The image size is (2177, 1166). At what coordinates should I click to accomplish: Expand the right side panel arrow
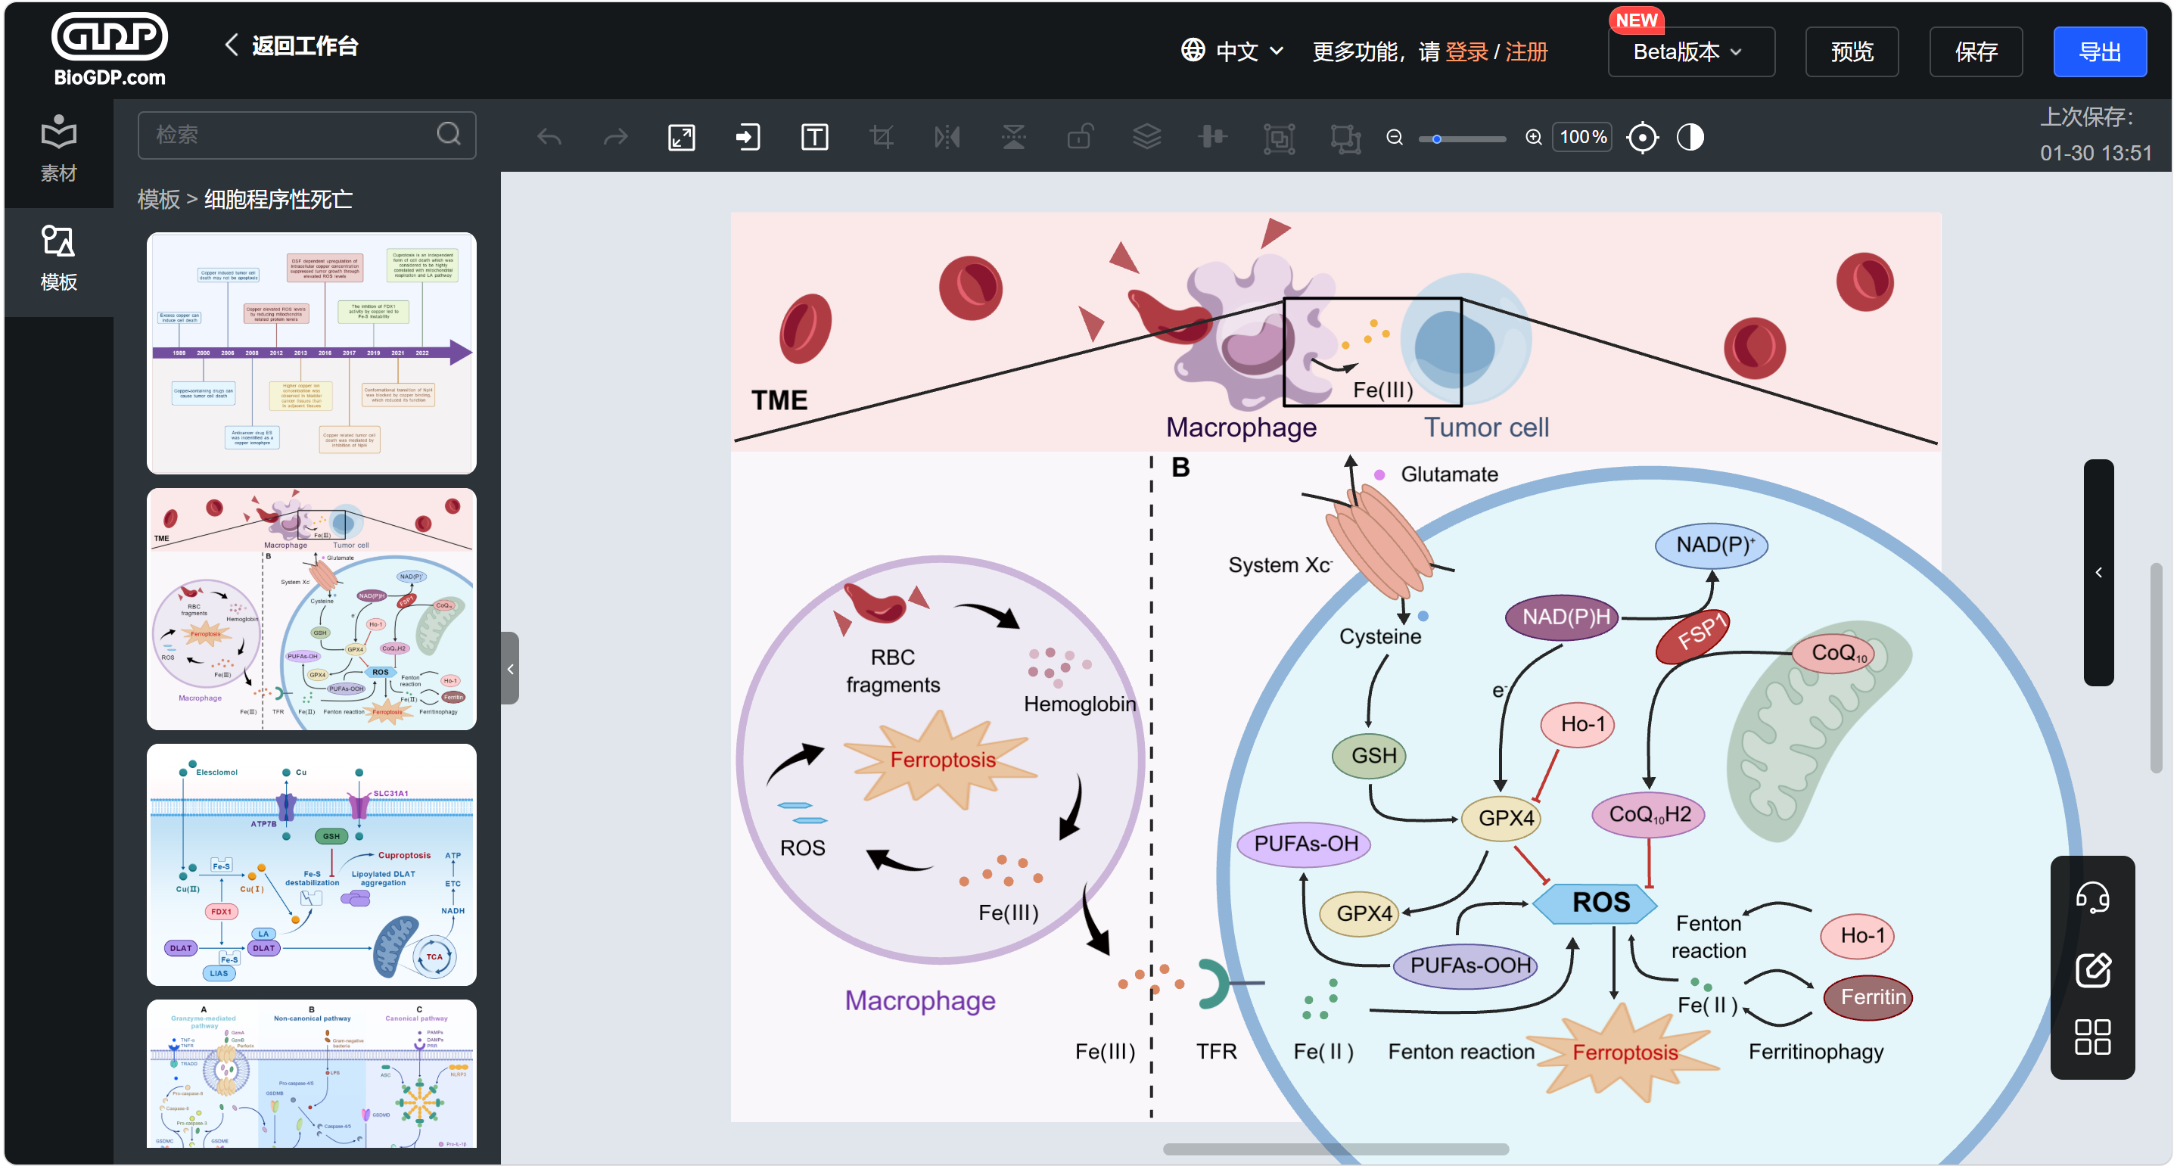(2098, 572)
